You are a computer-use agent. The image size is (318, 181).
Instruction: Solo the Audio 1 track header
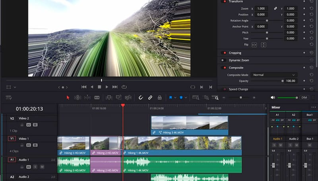(x=35, y=167)
